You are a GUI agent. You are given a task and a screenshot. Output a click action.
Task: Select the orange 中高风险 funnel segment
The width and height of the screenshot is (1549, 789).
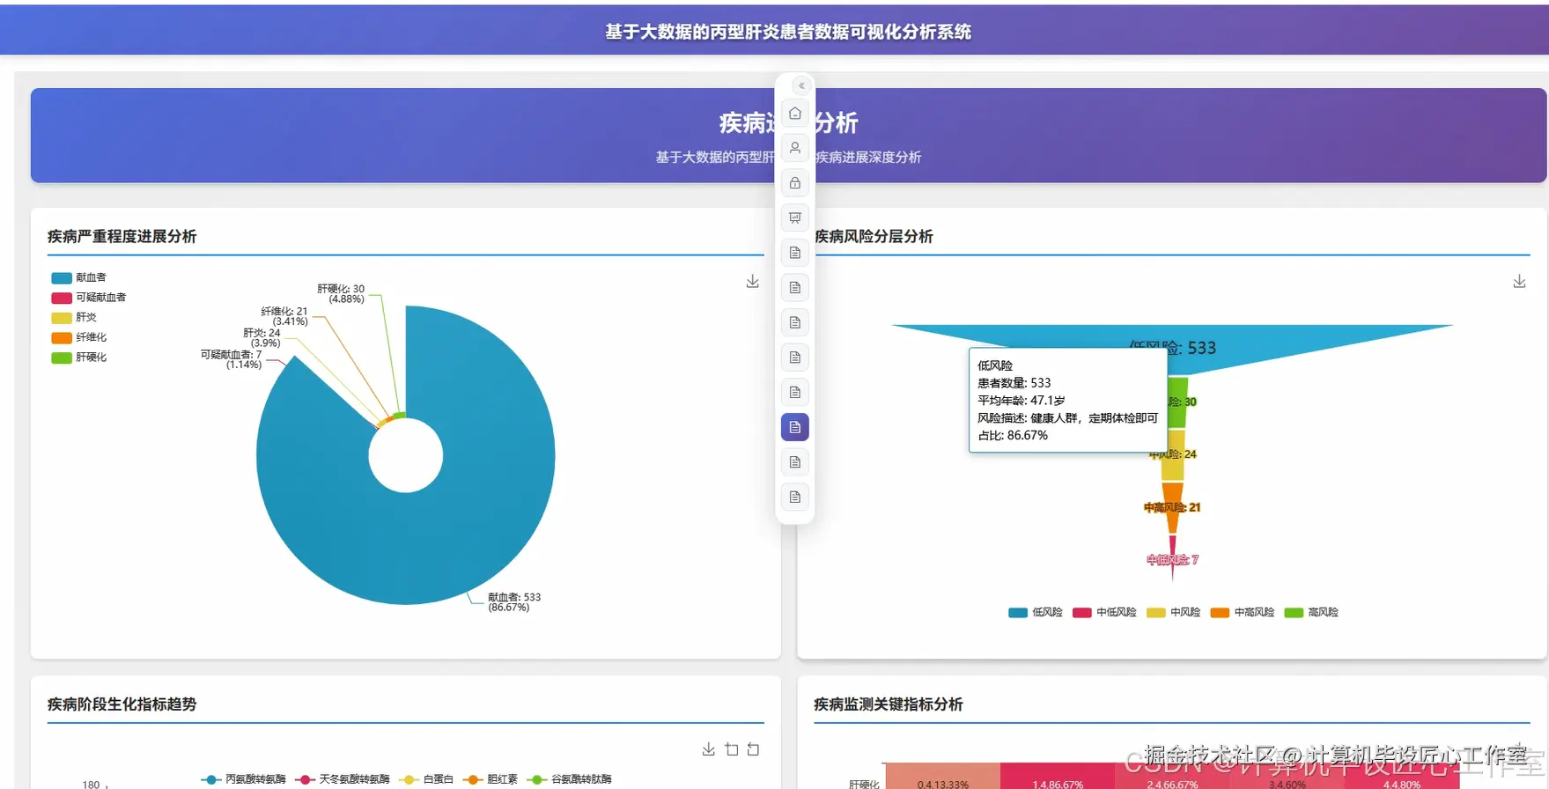1172,508
